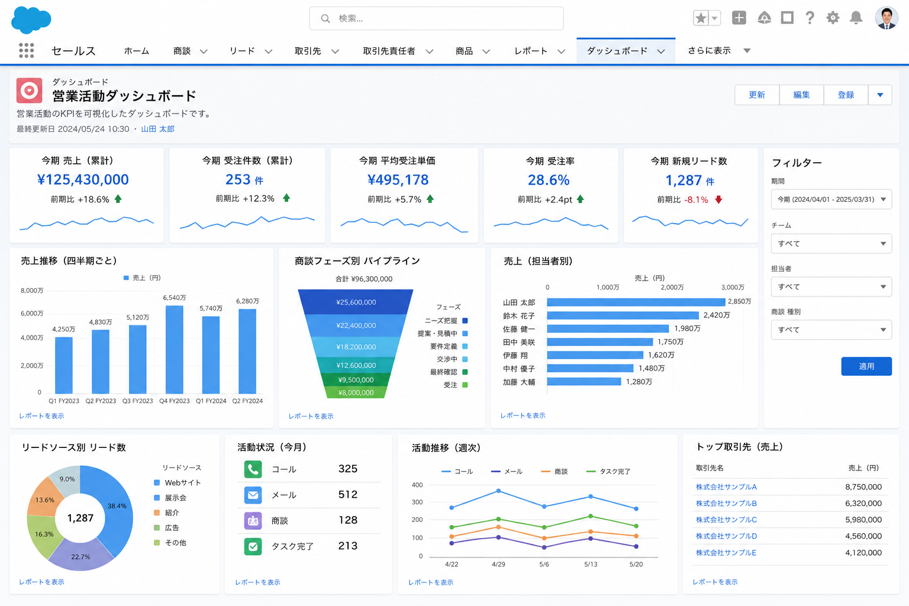Click the 受注 legend green swatch
This screenshot has width=909, height=606.
465,385
